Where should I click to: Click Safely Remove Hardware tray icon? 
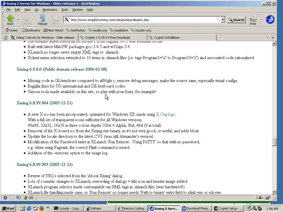coord(250,208)
